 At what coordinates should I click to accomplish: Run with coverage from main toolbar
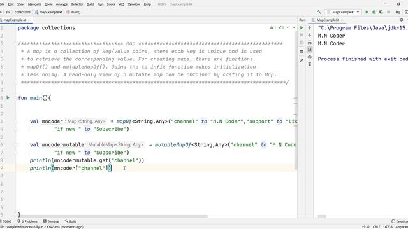coord(381,12)
